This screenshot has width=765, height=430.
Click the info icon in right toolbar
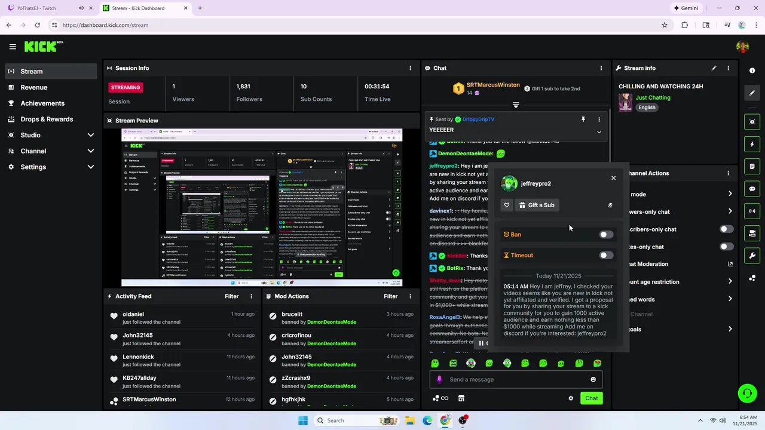(x=752, y=70)
